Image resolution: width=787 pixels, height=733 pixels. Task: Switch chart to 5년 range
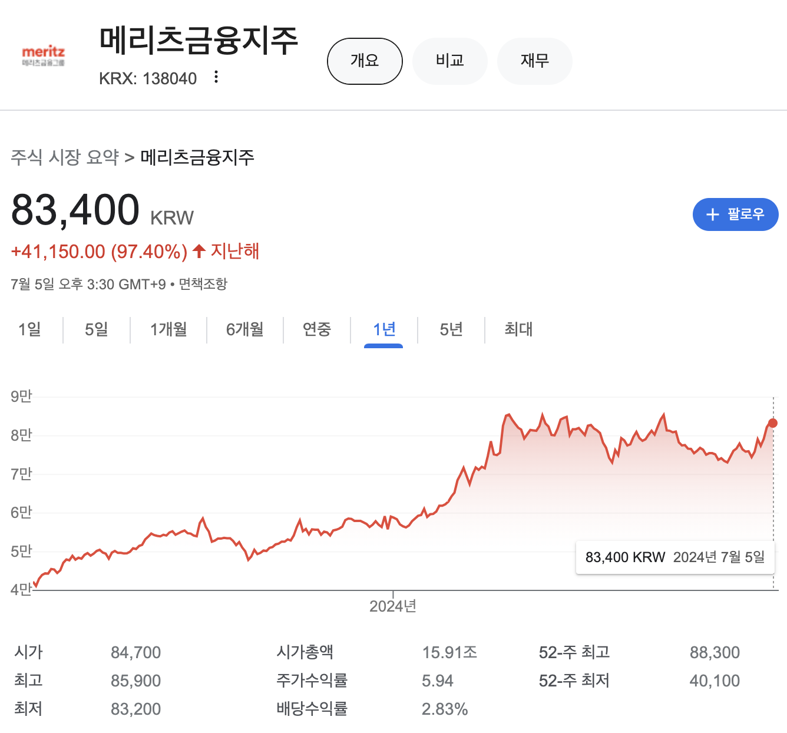point(451,329)
